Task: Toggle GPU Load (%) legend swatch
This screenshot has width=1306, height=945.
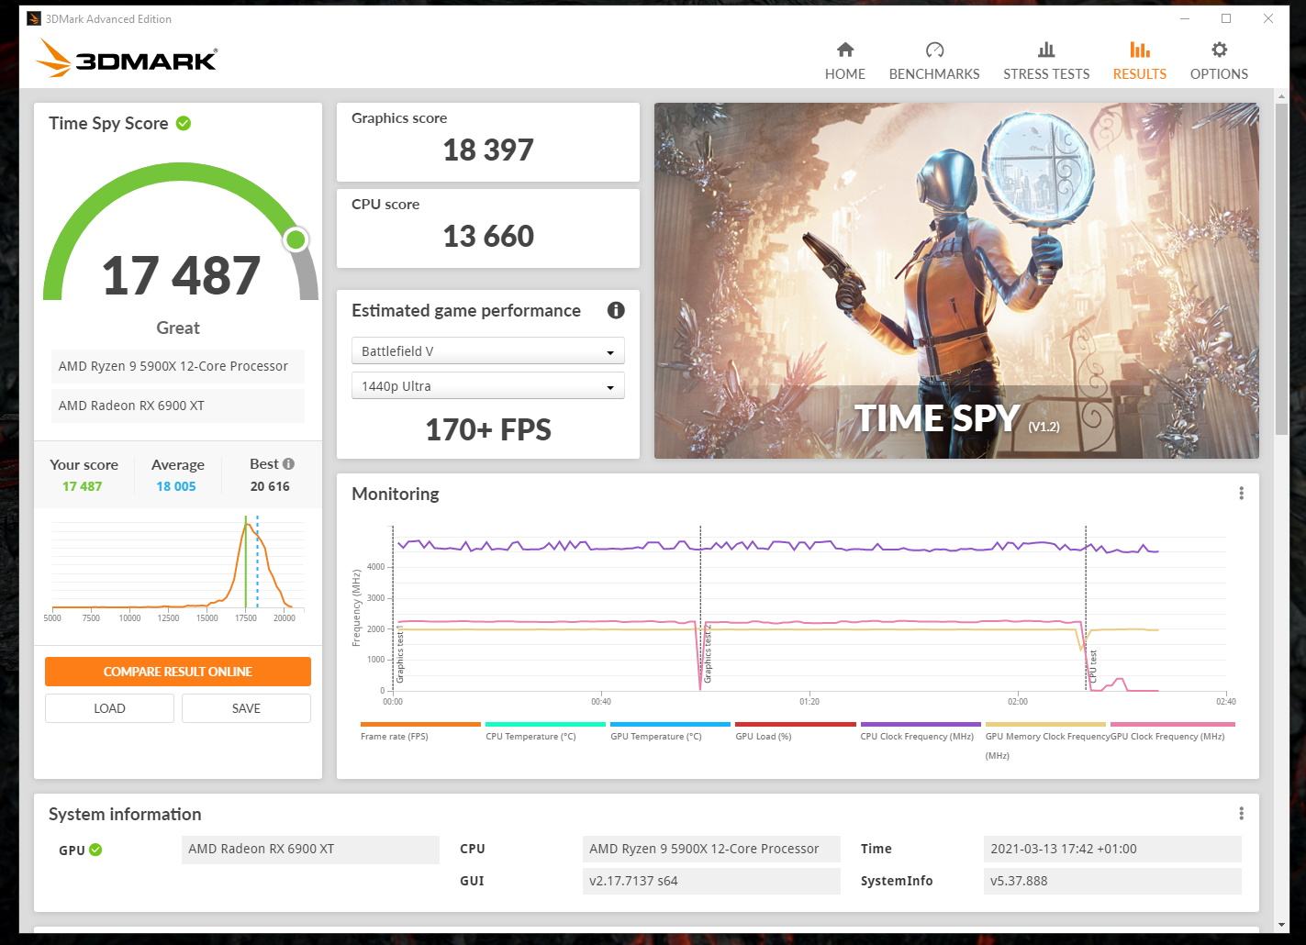Action: [795, 724]
